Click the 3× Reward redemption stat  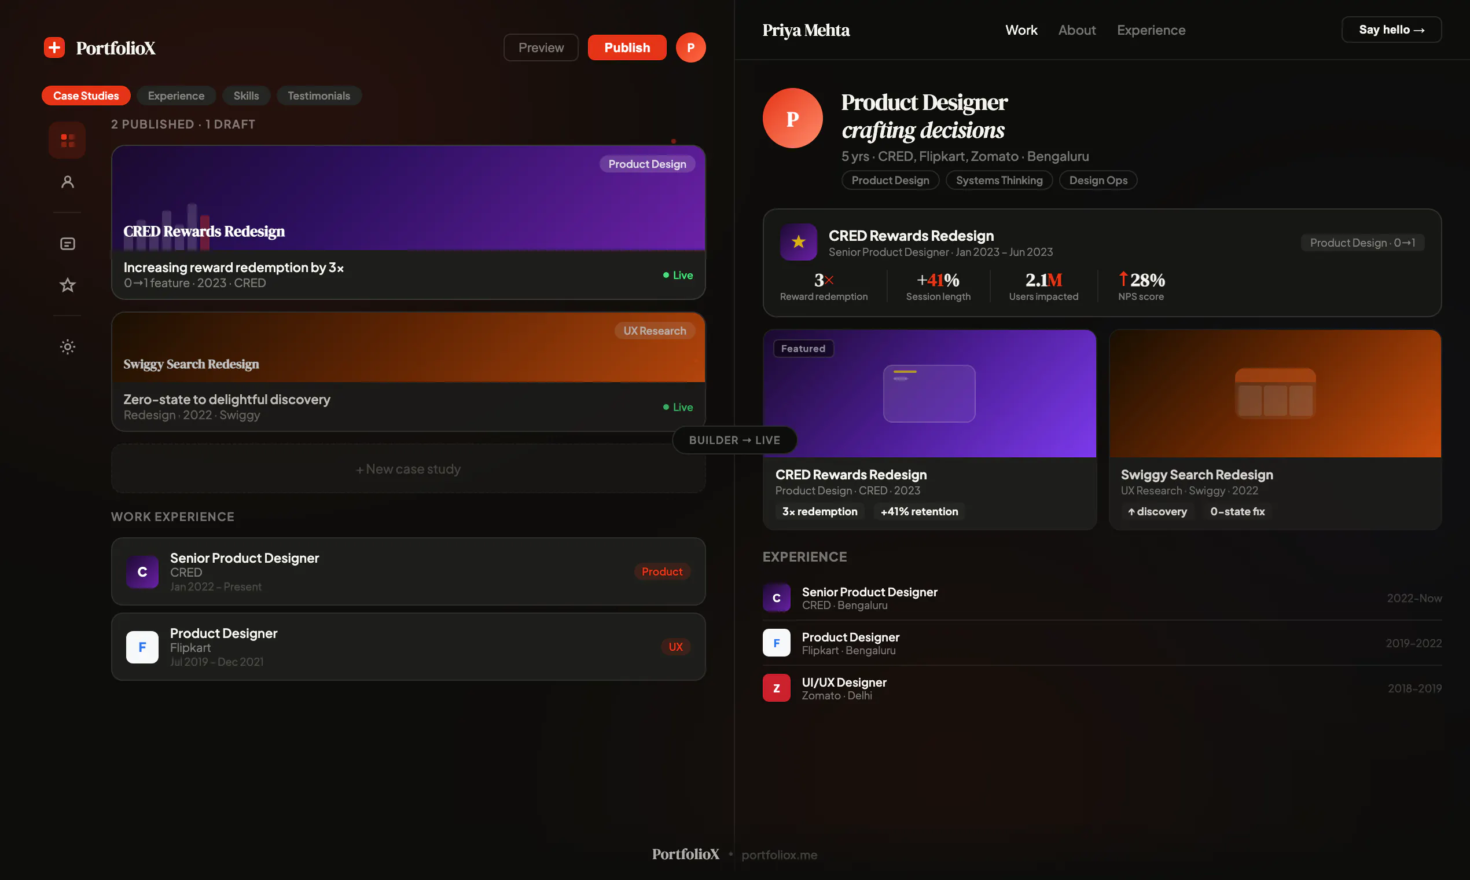click(x=824, y=287)
